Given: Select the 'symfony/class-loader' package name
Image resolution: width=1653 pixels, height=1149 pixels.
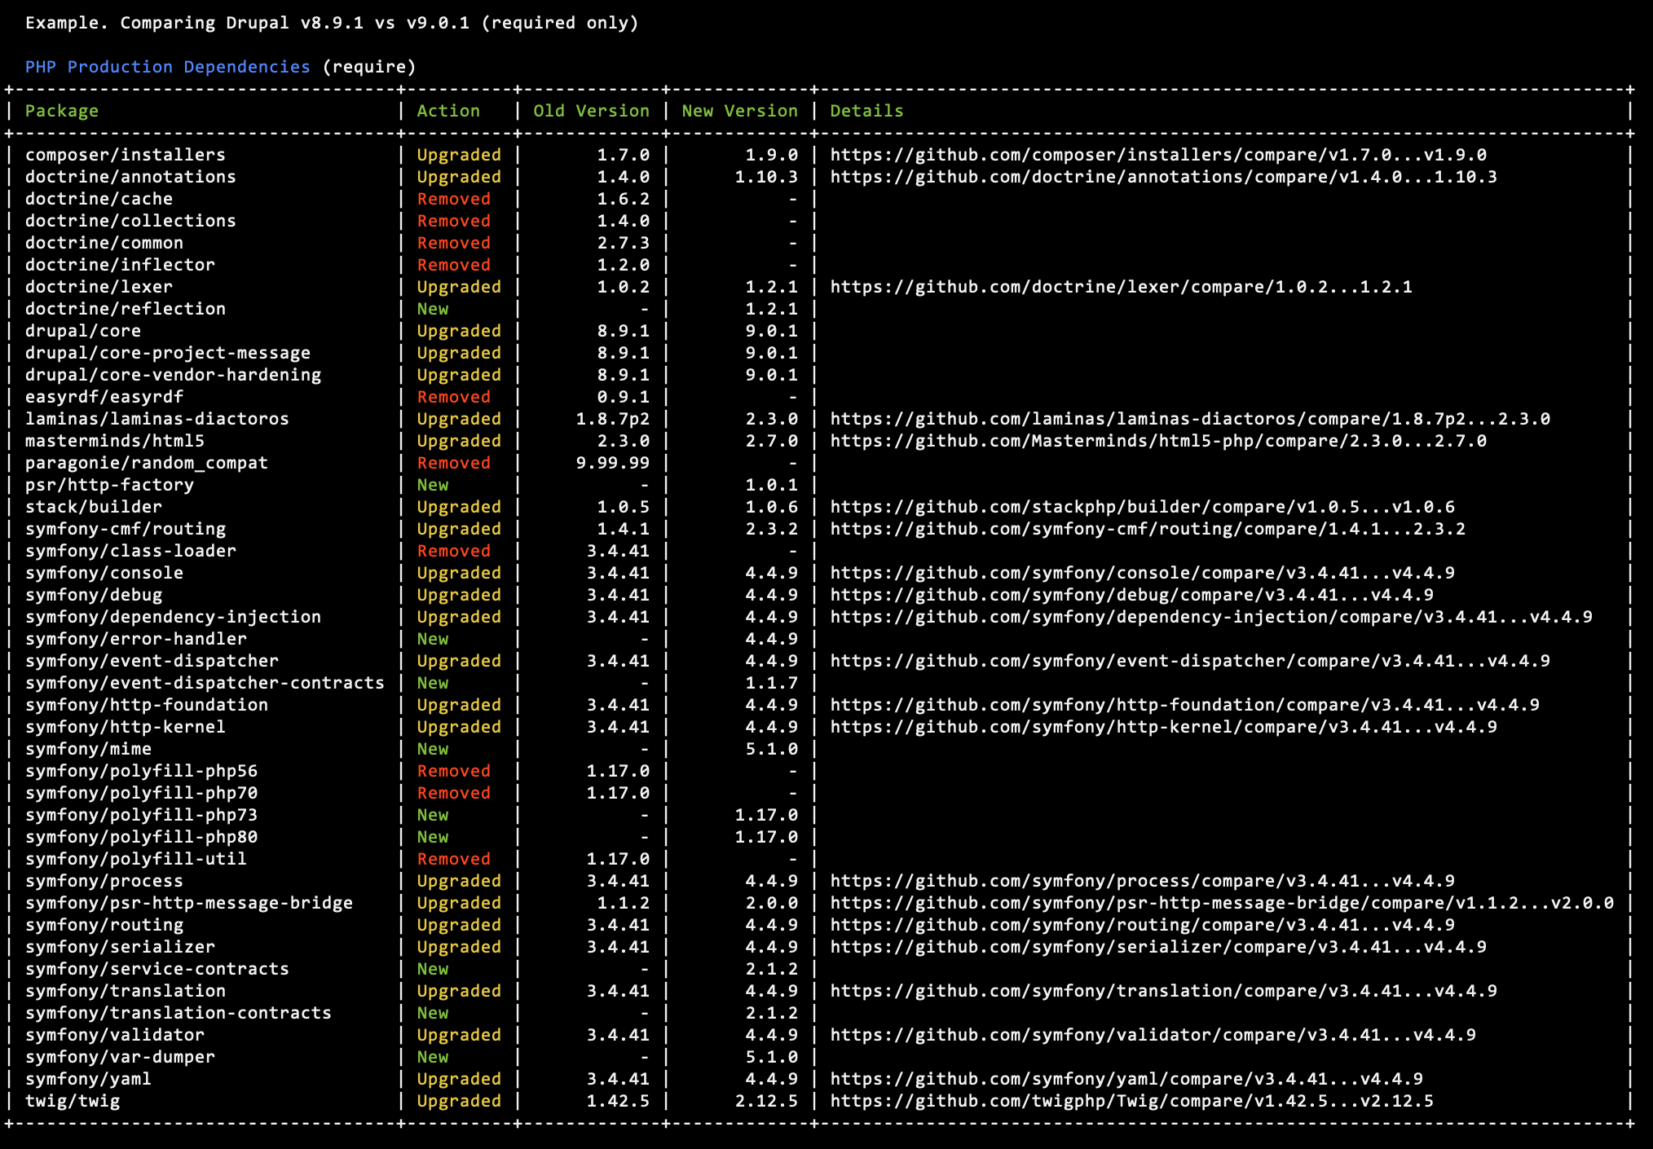Looking at the screenshot, I should click(130, 551).
